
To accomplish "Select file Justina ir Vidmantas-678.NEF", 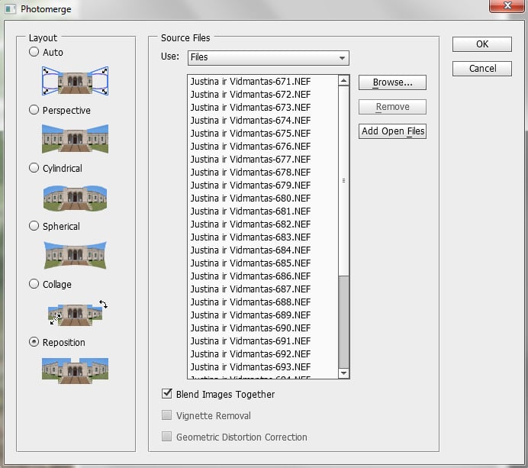I will click(x=262, y=173).
